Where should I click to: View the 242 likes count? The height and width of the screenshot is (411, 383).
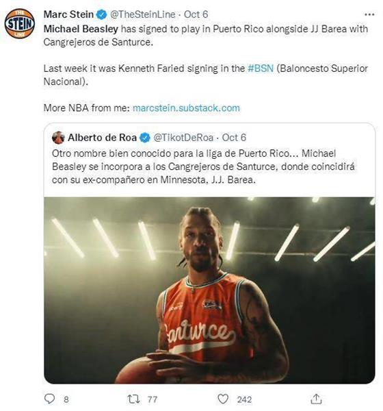pos(244,399)
